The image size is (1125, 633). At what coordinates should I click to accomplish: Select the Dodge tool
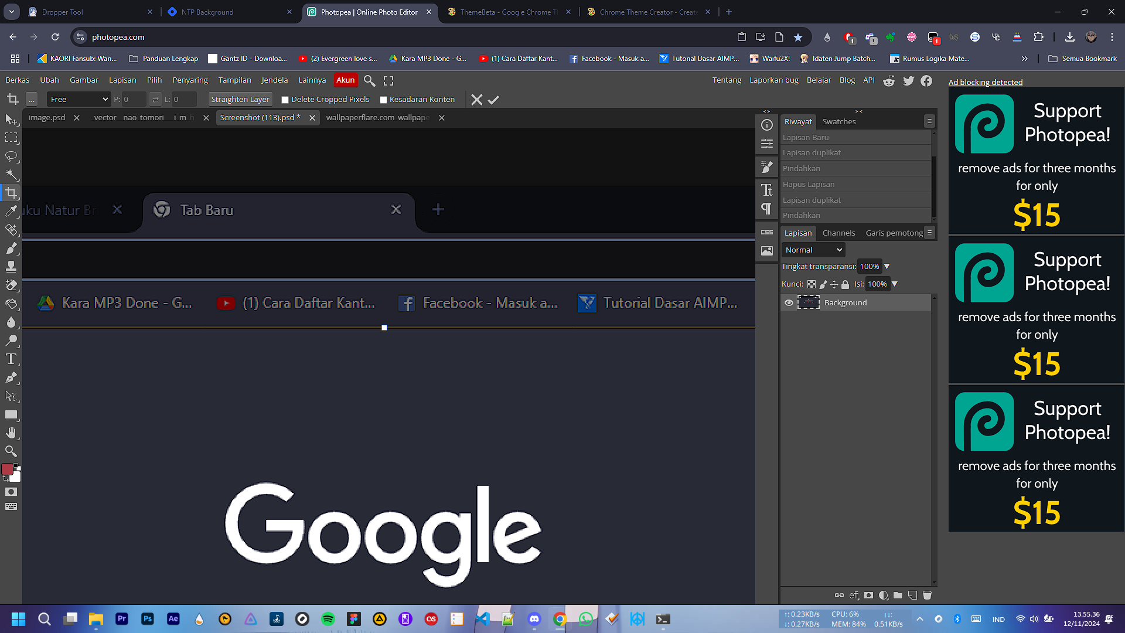pyautogui.click(x=11, y=341)
